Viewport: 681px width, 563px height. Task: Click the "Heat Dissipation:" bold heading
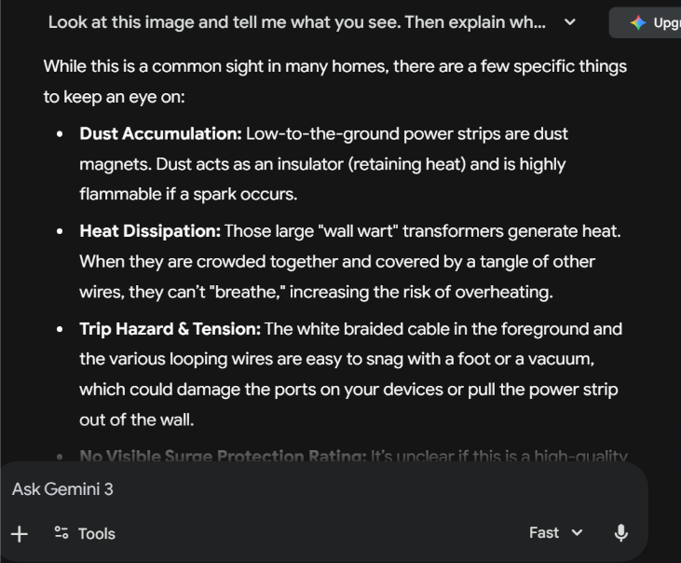coord(150,230)
